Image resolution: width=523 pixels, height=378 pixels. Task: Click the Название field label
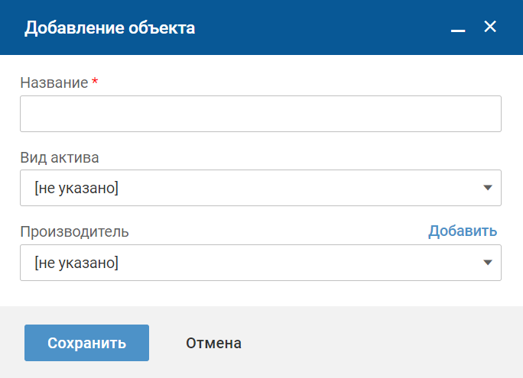click(x=54, y=82)
